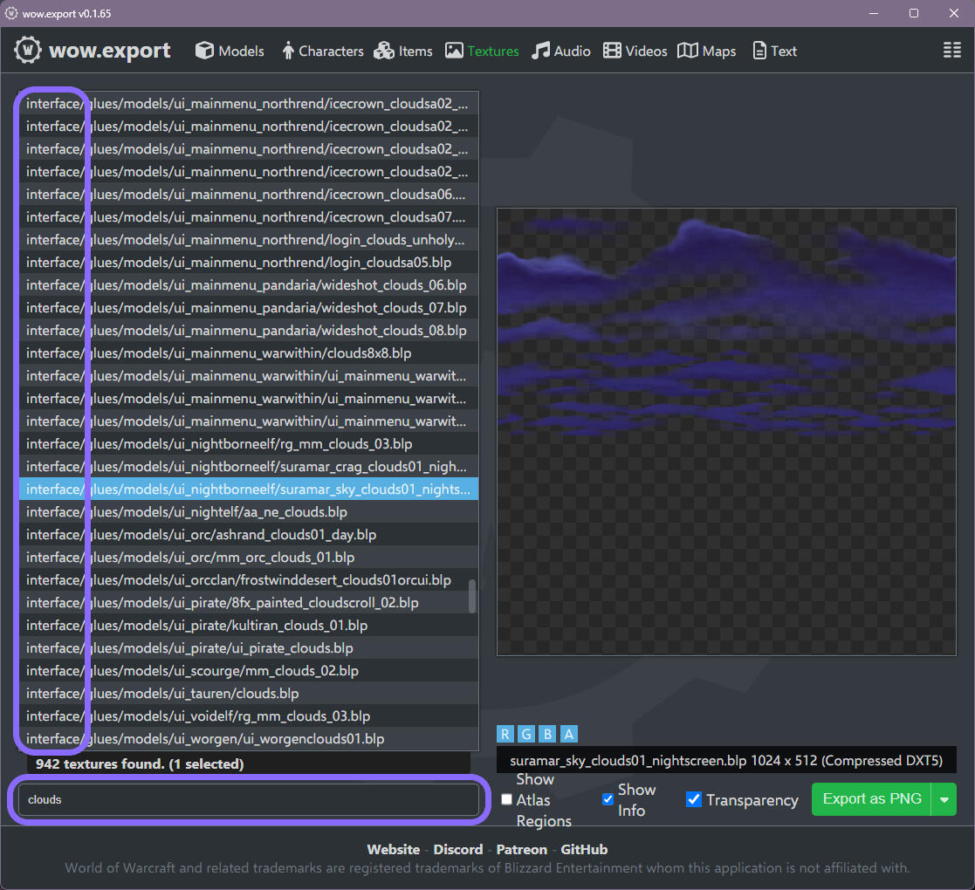This screenshot has width=975, height=890.
Task: Disable the Transparency checkbox
Action: click(694, 800)
